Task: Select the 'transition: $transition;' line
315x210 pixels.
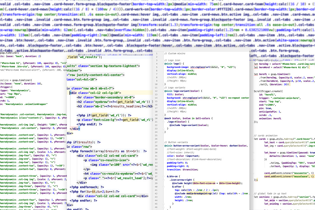Action: pyautogui.click(x=182, y=170)
